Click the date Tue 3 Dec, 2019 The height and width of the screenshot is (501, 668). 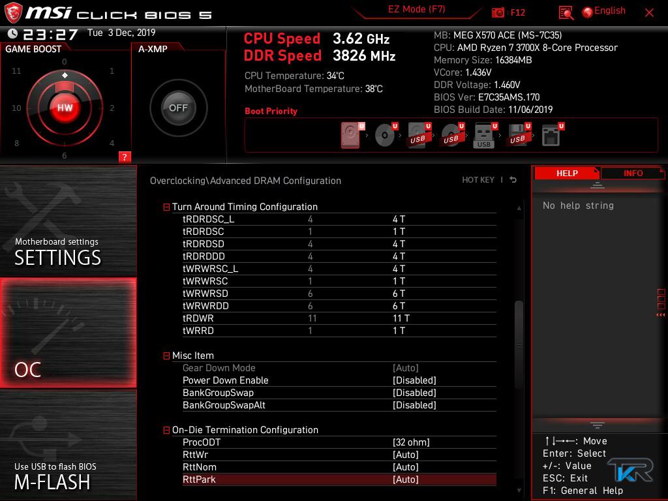click(x=121, y=33)
